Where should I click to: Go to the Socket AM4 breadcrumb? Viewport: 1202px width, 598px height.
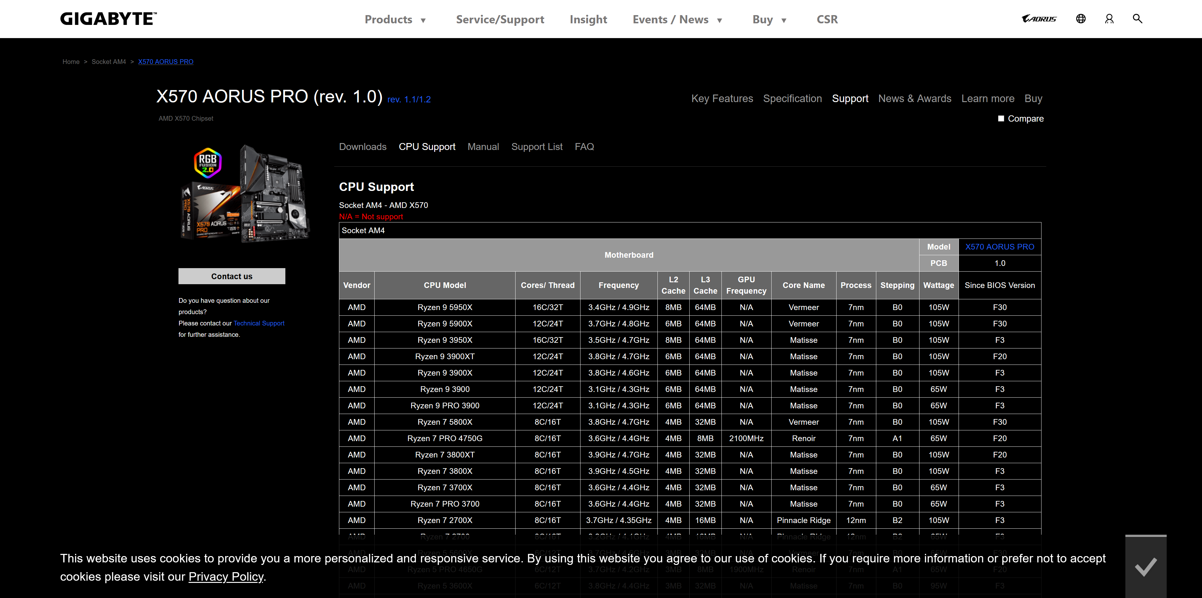click(x=109, y=61)
